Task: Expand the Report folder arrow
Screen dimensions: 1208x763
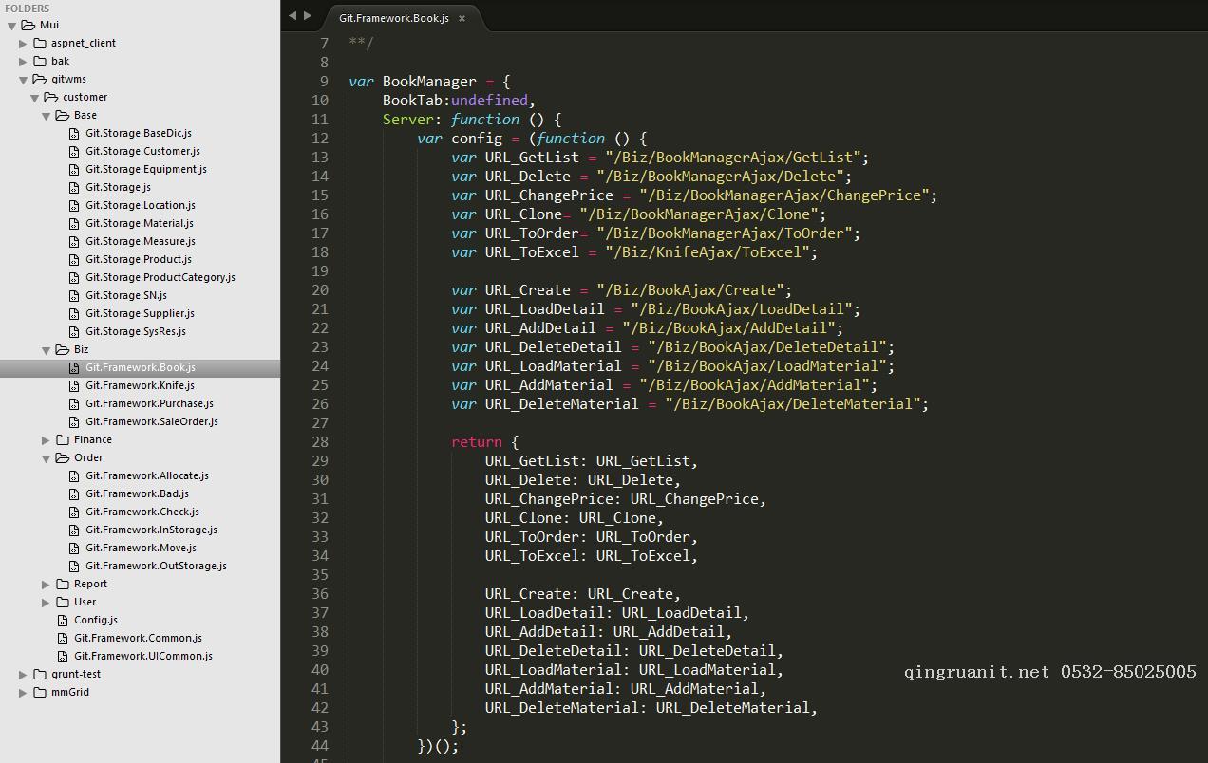Action: coord(46,584)
